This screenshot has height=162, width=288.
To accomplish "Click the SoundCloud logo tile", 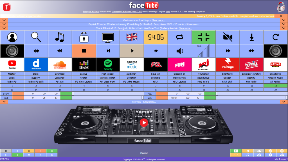I will (60, 65).
